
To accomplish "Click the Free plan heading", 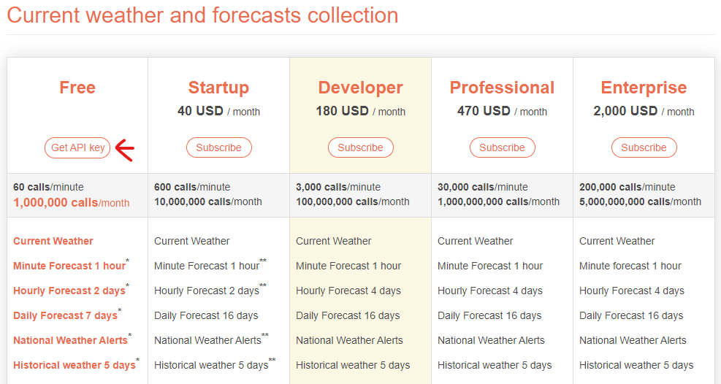I will [77, 88].
